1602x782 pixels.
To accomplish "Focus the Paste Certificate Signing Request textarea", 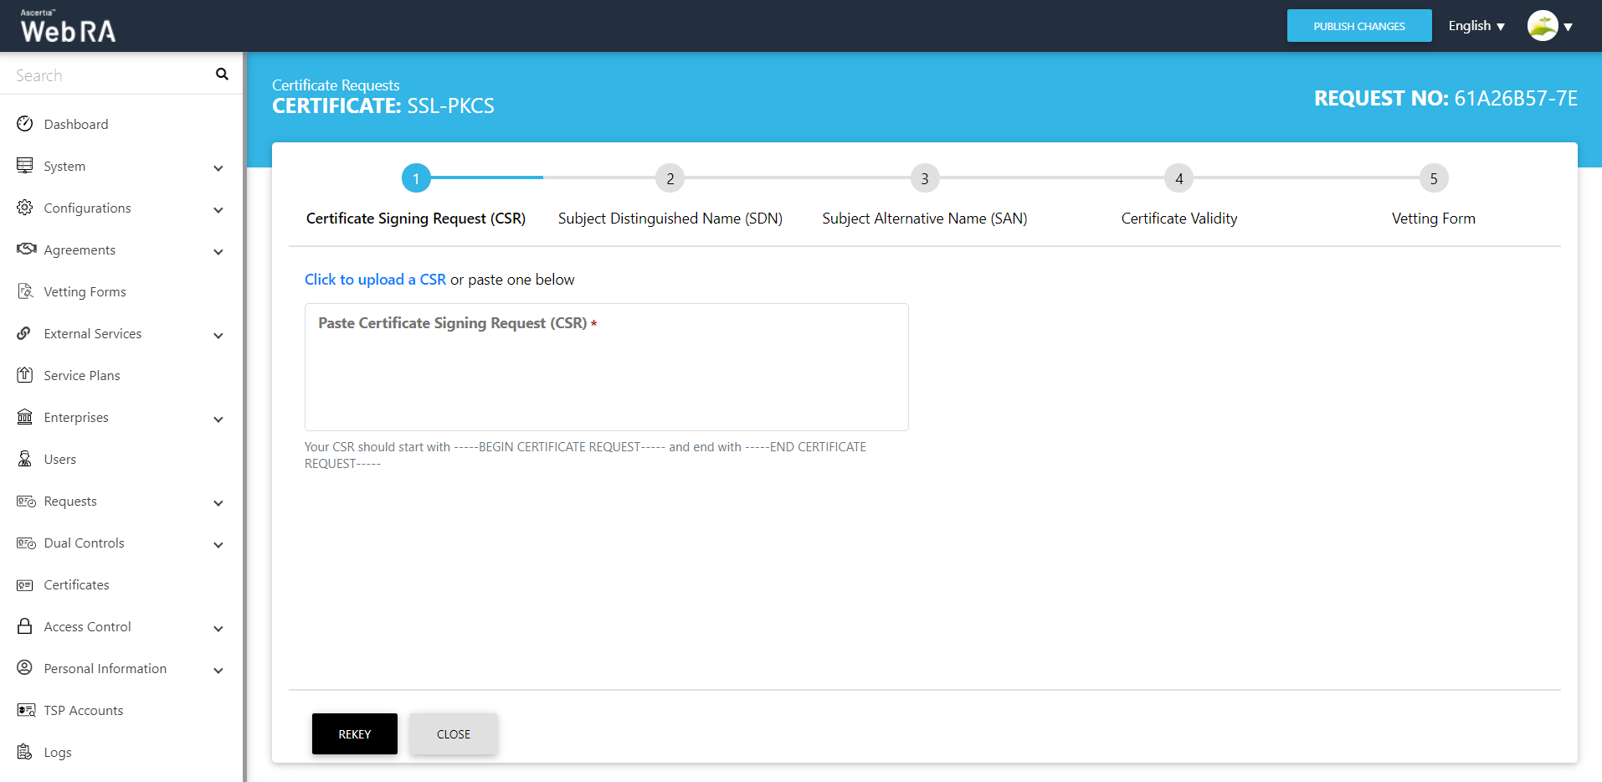I will [606, 377].
